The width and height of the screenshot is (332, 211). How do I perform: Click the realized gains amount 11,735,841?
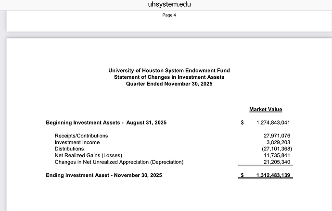point(277,155)
